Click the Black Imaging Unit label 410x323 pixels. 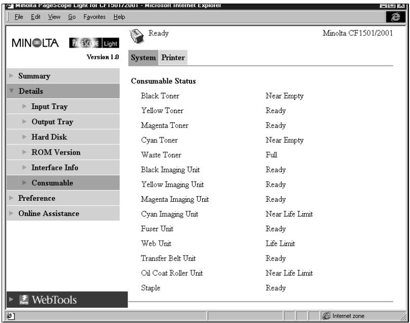click(x=170, y=170)
